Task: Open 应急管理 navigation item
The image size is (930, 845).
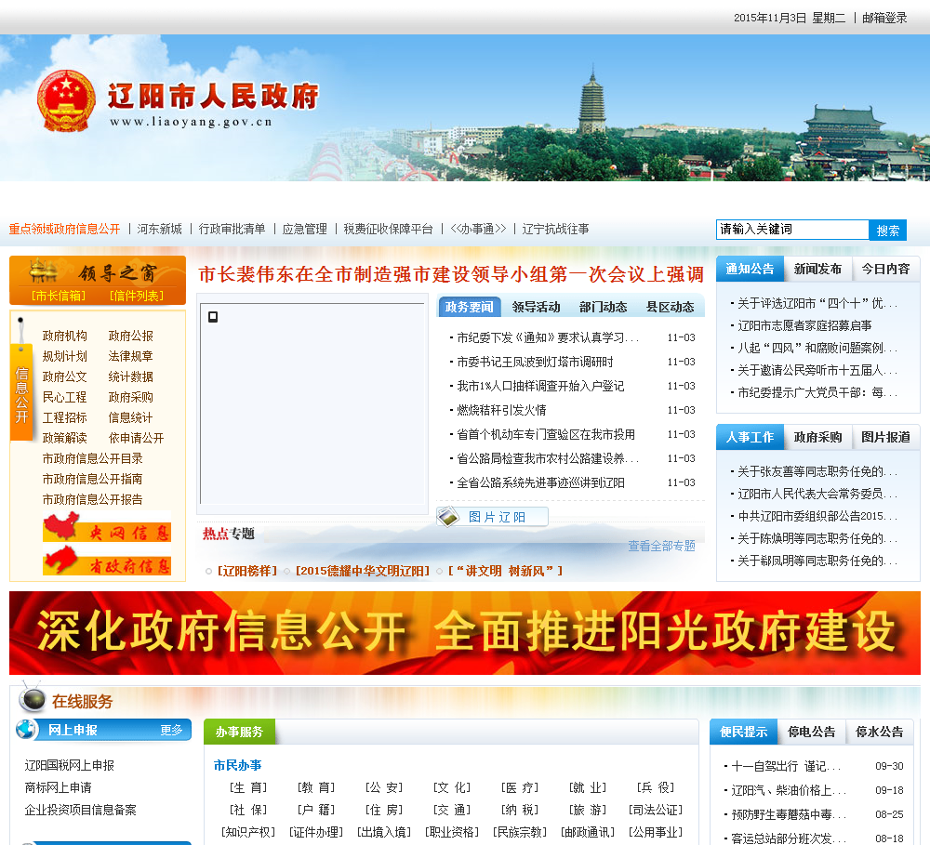Action: click(x=305, y=229)
